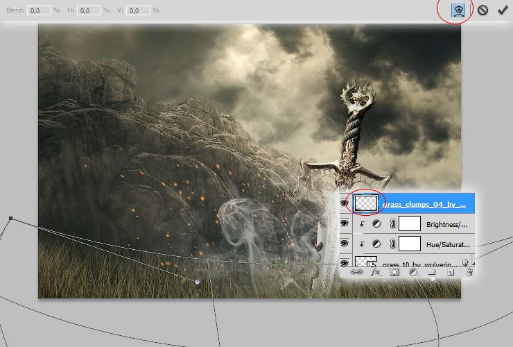
Task: Hide the grass_10_by_wolverin layer
Action: [344, 263]
